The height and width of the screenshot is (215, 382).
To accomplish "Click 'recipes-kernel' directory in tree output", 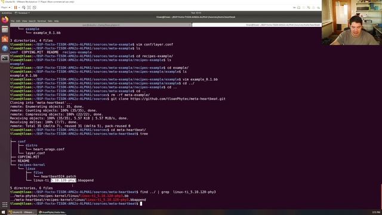I will click(31, 165).
